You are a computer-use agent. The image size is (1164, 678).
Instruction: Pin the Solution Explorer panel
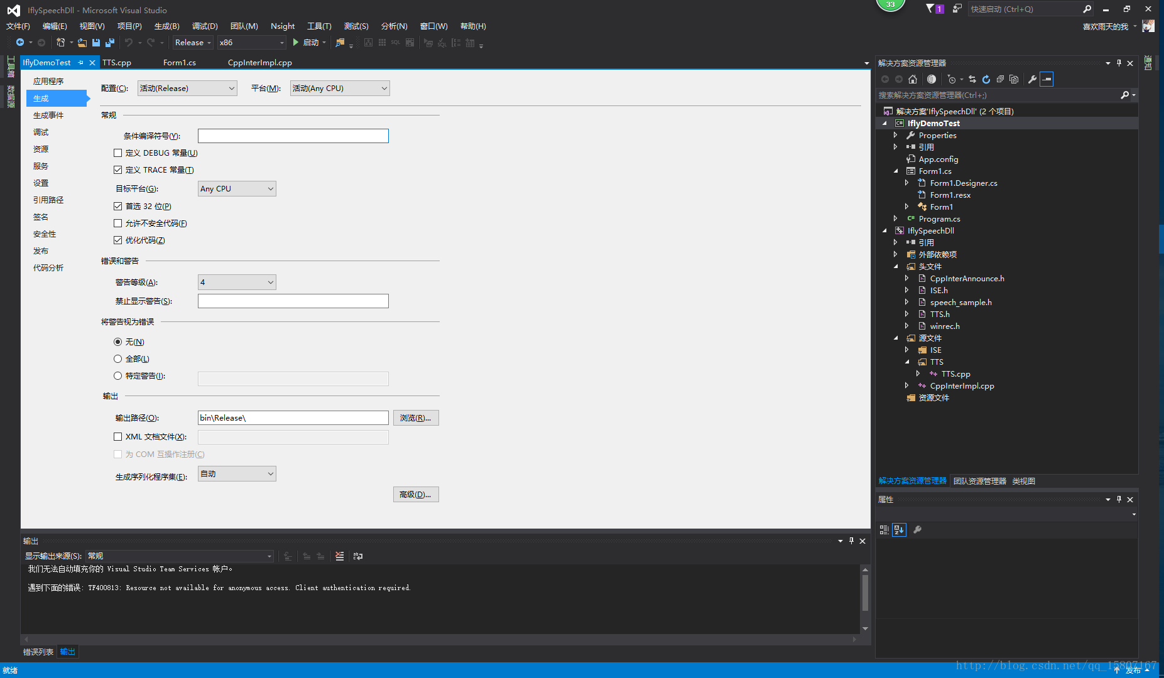click(x=1119, y=63)
